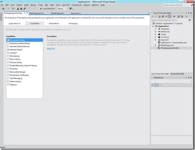Enable the Microphone capability checkbox

8,56
